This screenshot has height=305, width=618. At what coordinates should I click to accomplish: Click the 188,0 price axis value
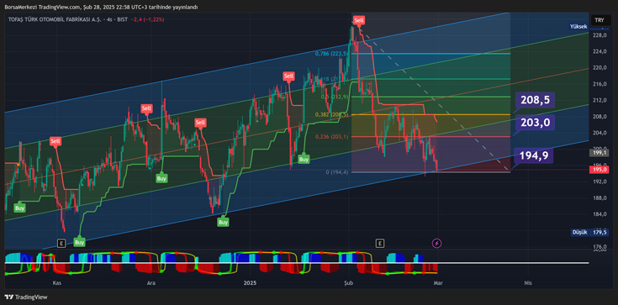[599, 197]
